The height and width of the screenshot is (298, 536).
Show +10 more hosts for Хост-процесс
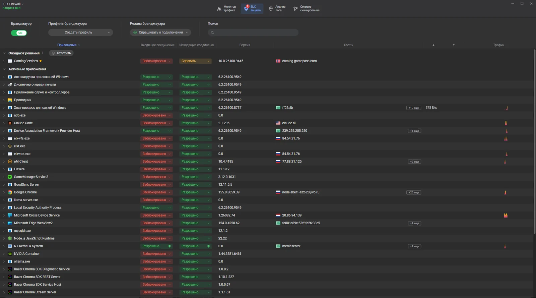point(414,108)
